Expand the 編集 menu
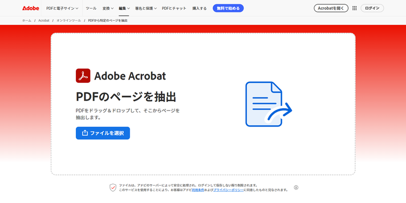The height and width of the screenshot is (203, 406). [x=125, y=8]
